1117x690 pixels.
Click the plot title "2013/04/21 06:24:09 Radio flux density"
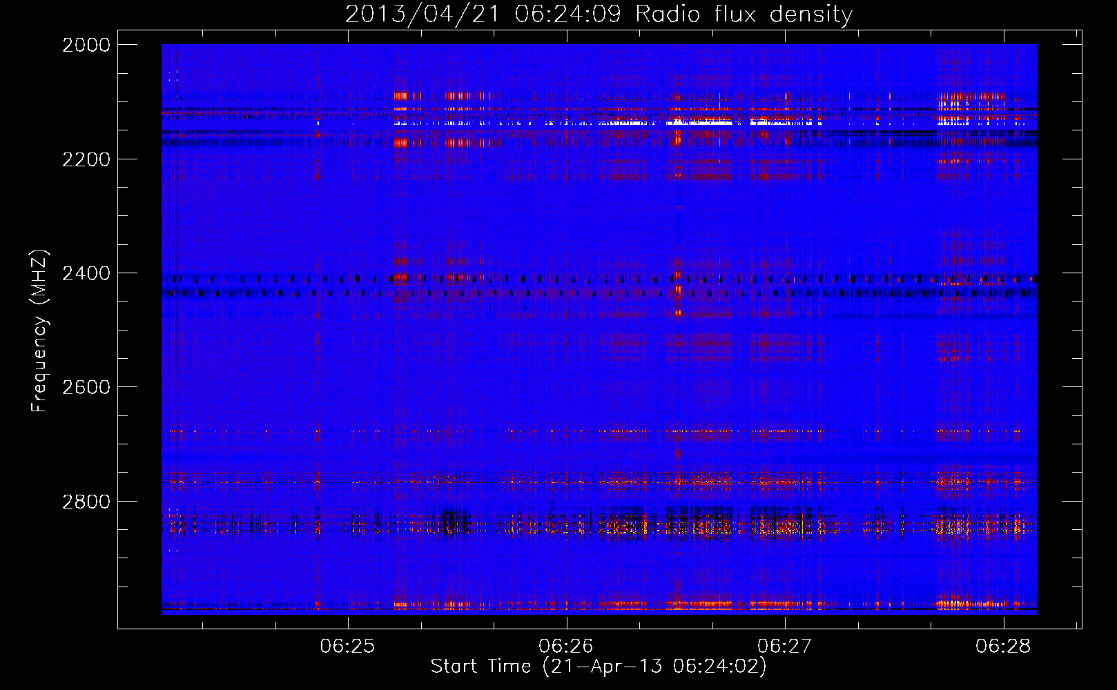[x=599, y=14]
